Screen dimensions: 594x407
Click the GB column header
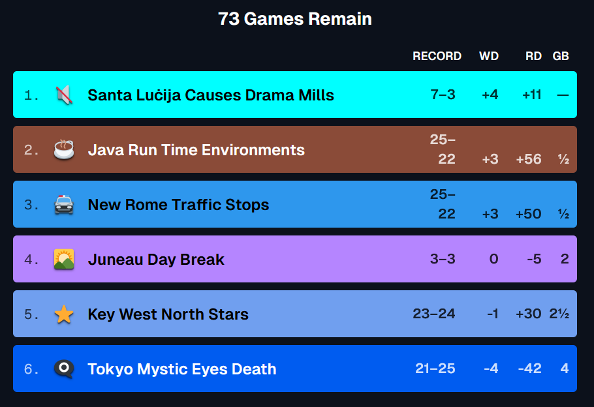[561, 56]
